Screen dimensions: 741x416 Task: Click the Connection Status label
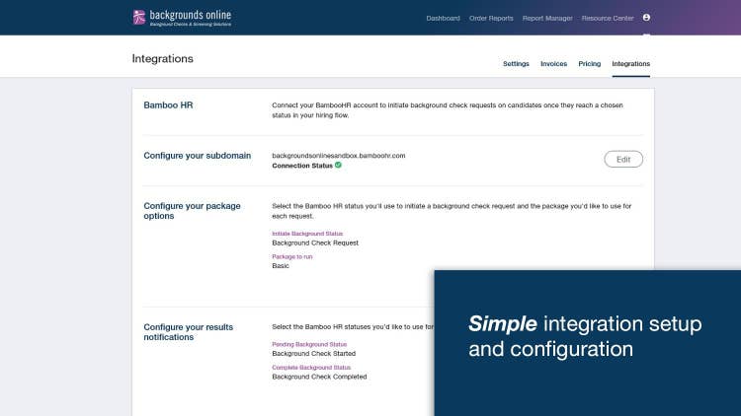(x=302, y=166)
